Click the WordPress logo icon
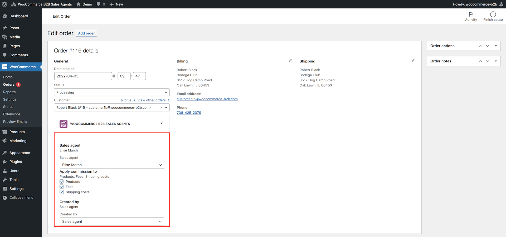This screenshot has height=237, width=506. [x=4, y=4]
